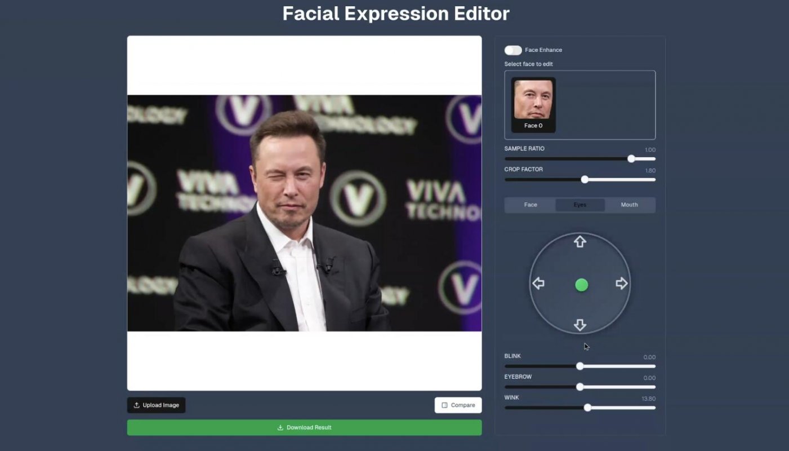This screenshot has width=789, height=451.
Task: Click the download icon on Download Result button
Action: [279, 427]
